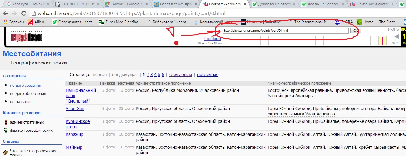Viewport: 406px width, 156px height.
Task: Click the highlighted capture on Wayback timeline
Action: [x=382, y=41]
